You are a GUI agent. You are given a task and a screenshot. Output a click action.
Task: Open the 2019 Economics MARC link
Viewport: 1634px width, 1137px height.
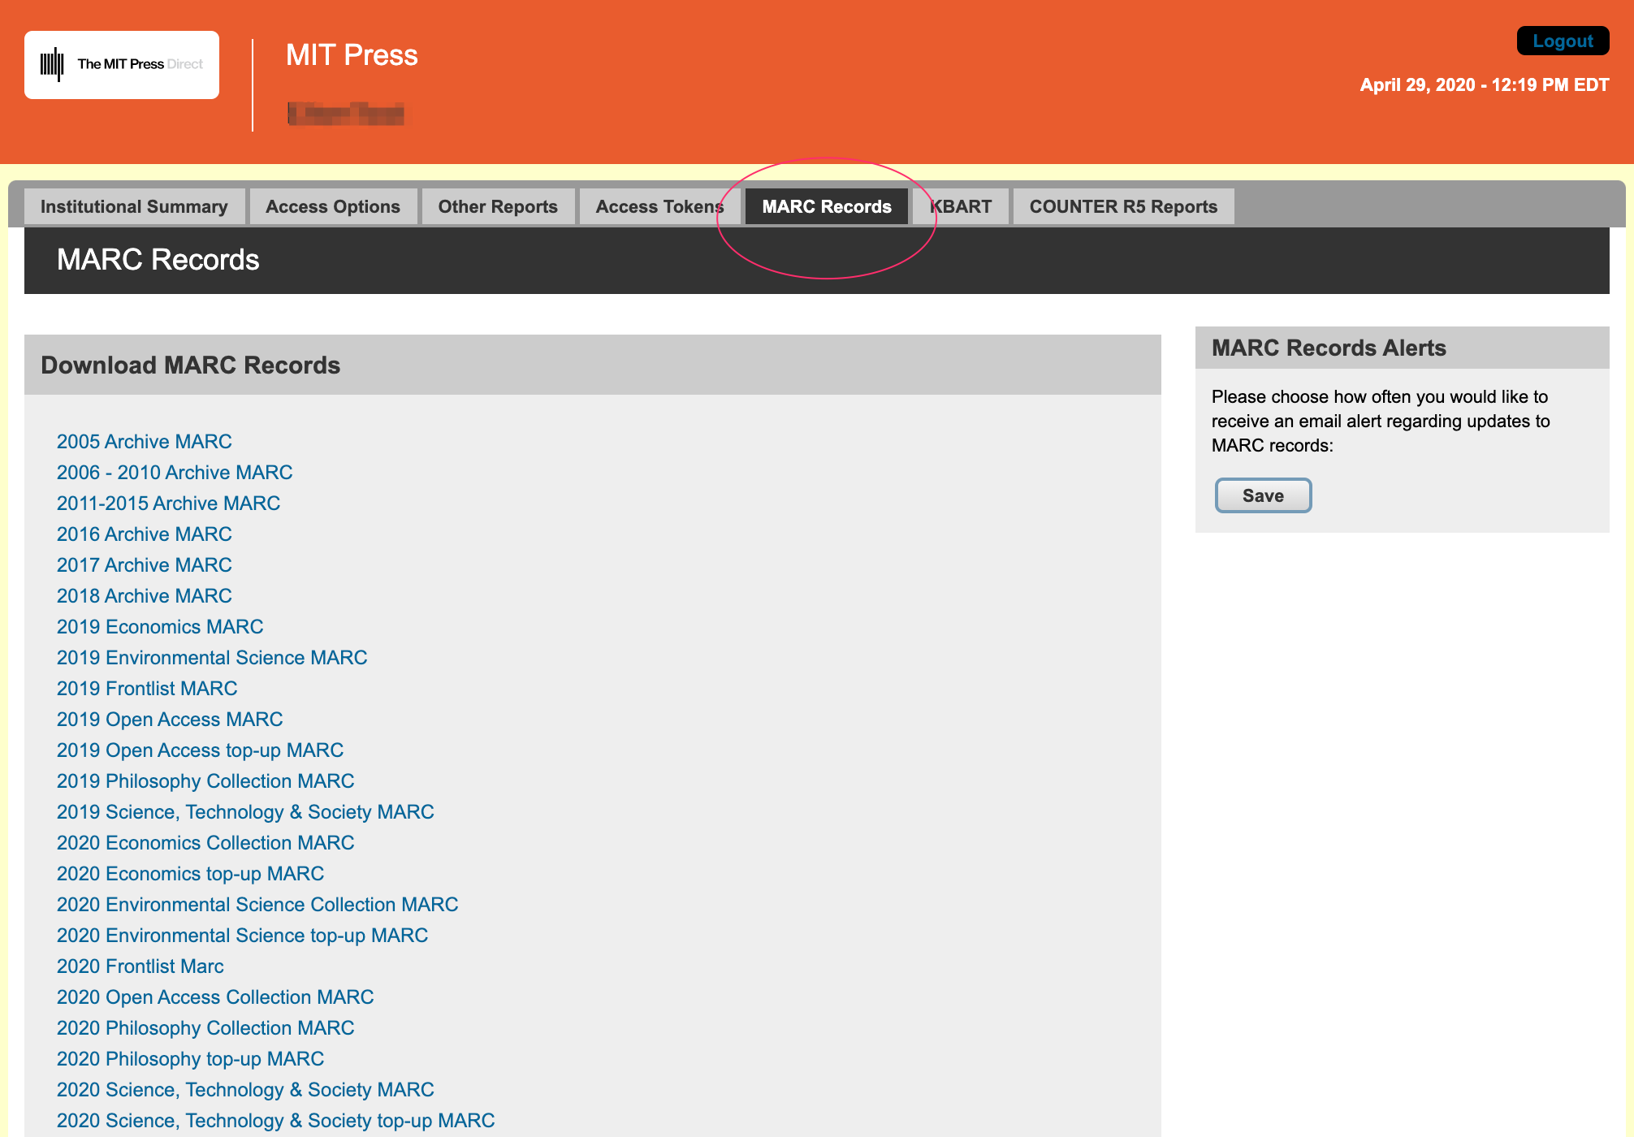[159, 626]
